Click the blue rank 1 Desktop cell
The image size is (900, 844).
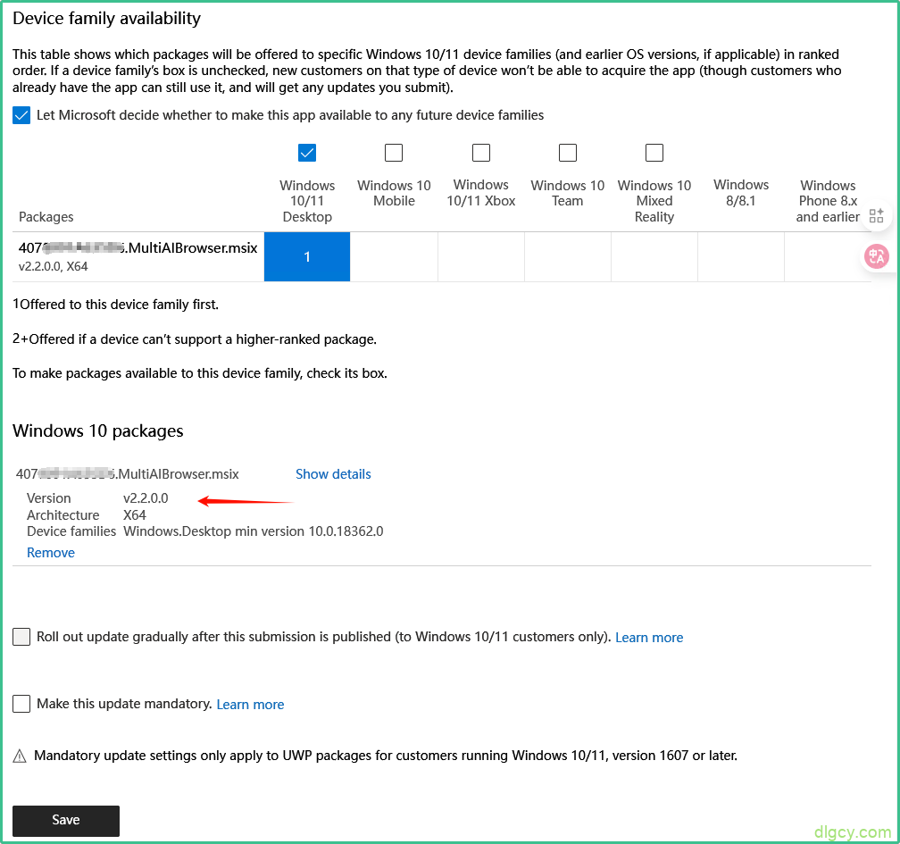pos(307,257)
